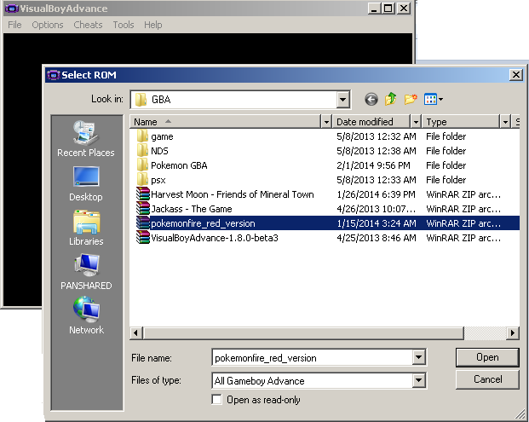Expand the Look in GBA dropdown

[x=342, y=99]
